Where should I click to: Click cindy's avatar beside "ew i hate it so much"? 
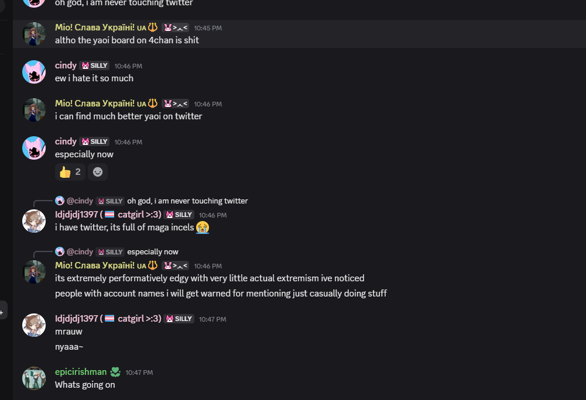point(34,72)
